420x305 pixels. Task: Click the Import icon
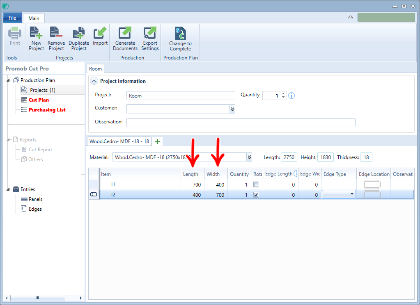[100, 33]
